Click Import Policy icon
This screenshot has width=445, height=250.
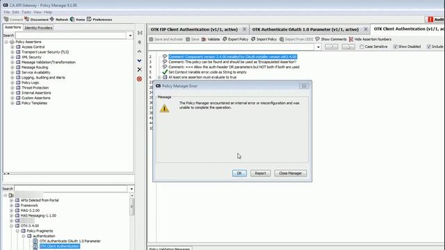[253, 39]
